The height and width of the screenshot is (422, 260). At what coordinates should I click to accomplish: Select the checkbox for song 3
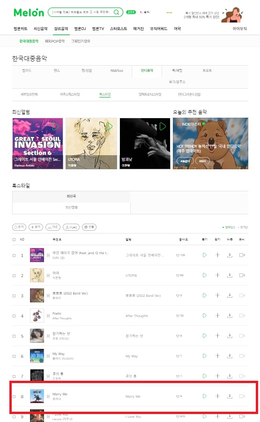coord(14,295)
